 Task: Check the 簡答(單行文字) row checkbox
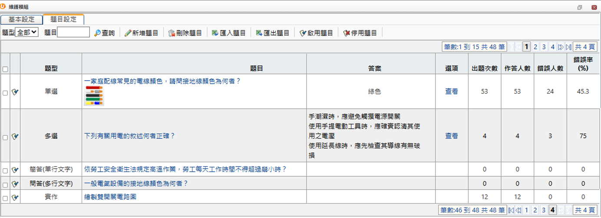point(5,170)
